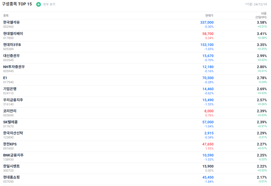Viewport: 271px width, 186px height.
Task: Click price 57,000 for SK텔레콤
Action: (x=208, y=122)
